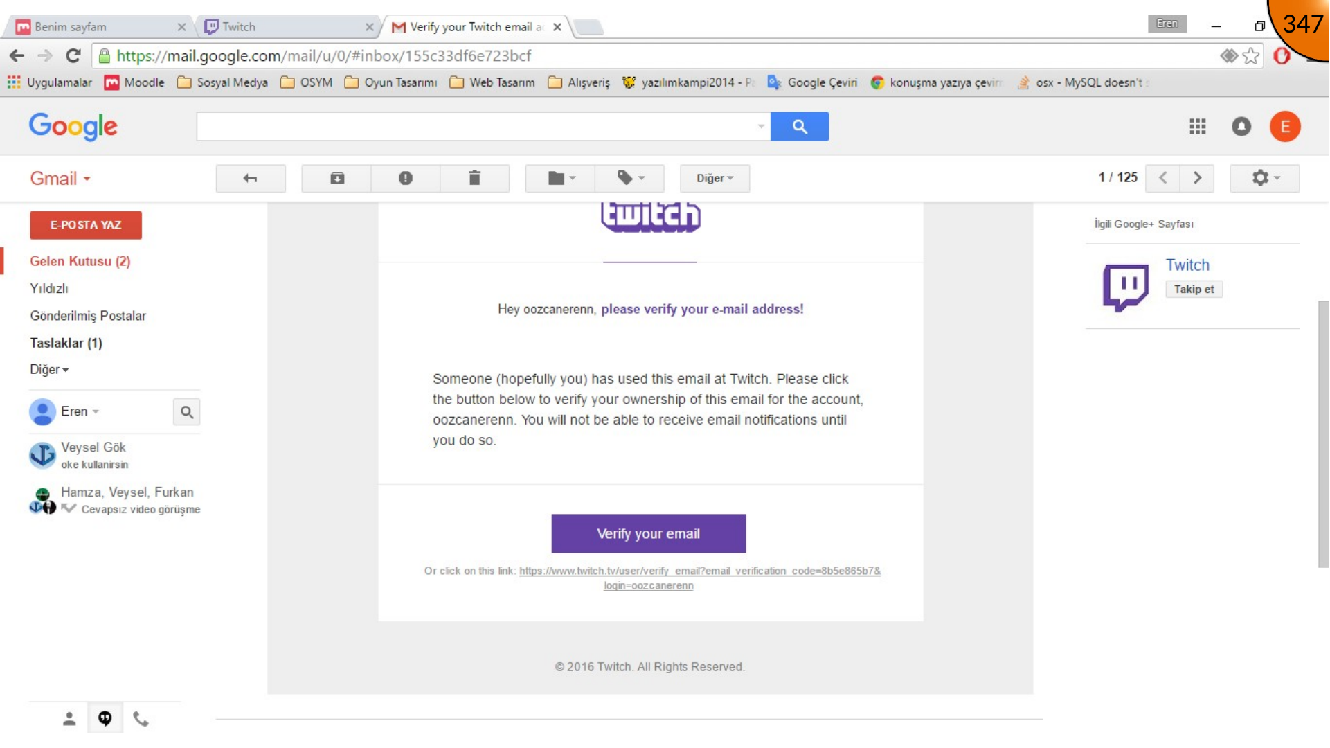The height and width of the screenshot is (748, 1330).
Task: Open the Labels tag dropdown
Action: coord(630,179)
